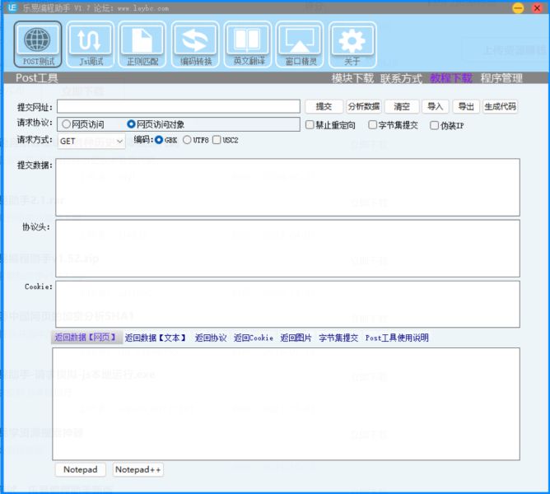Select the UTF8 encoding radio button
The width and height of the screenshot is (550, 494).
pyautogui.click(x=188, y=140)
